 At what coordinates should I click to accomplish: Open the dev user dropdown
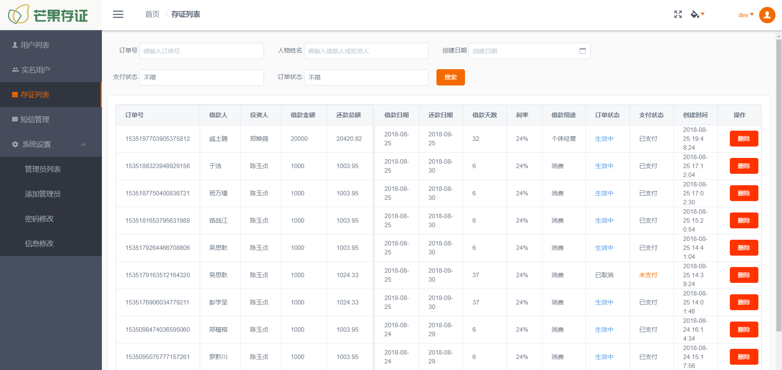click(745, 15)
